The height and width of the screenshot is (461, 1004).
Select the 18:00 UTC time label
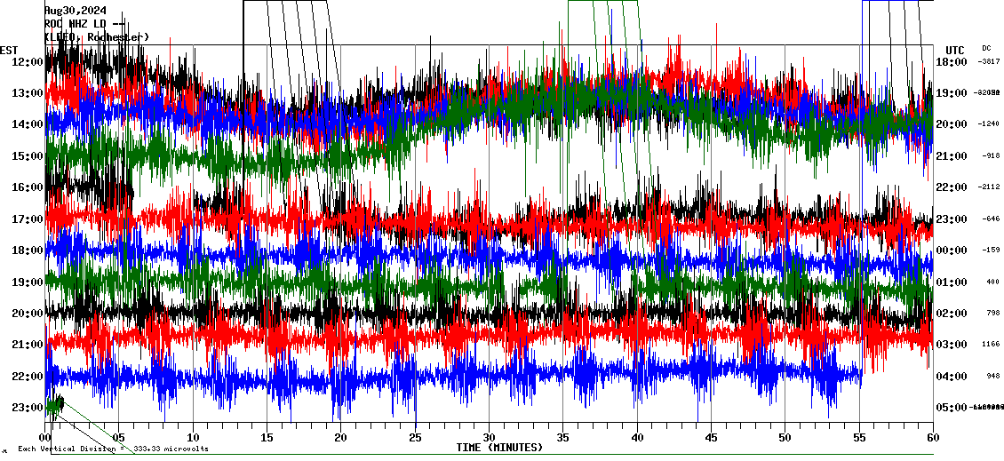pyautogui.click(x=952, y=62)
